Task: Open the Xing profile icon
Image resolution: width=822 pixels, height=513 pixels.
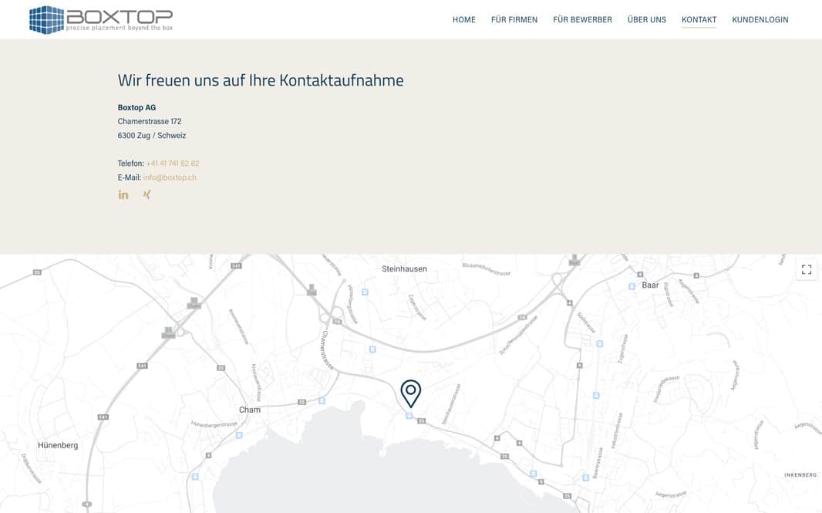Action: [147, 194]
